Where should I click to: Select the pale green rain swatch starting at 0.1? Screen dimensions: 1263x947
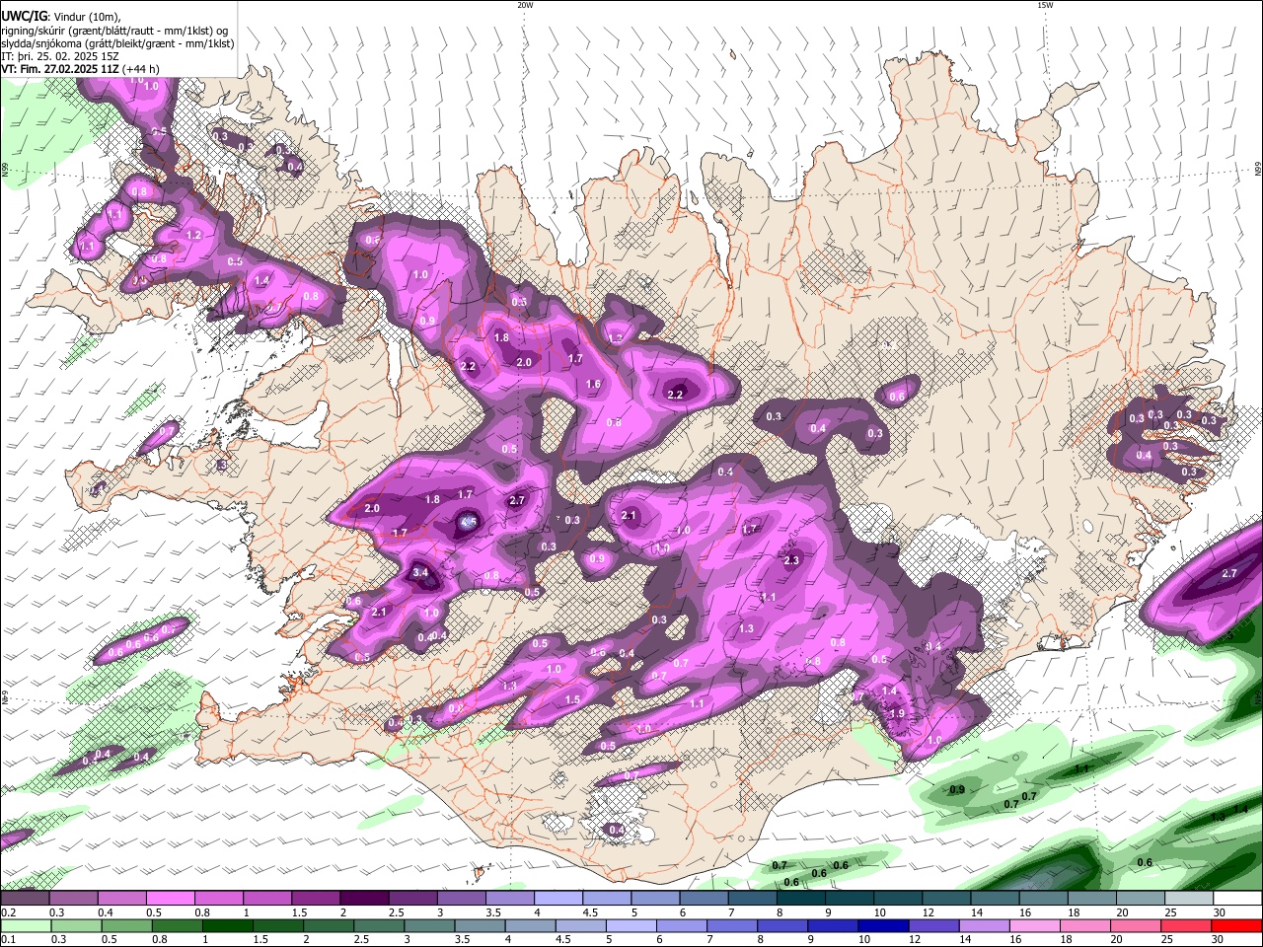click(x=26, y=926)
